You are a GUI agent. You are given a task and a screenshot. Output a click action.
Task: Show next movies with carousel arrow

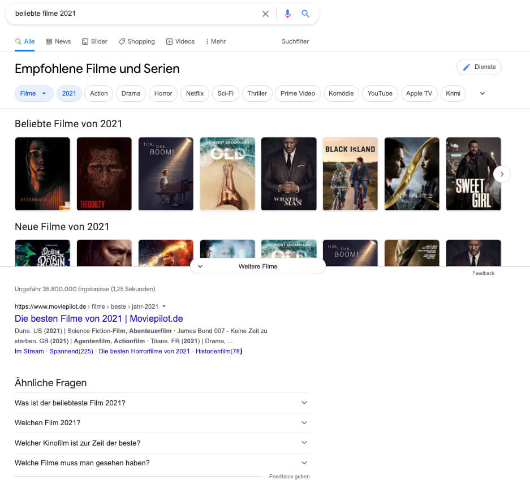click(502, 174)
